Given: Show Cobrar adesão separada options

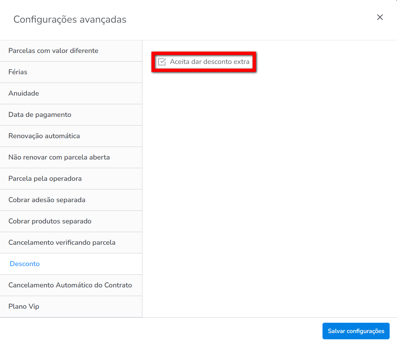Looking at the screenshot, I should pyautogui.click(x=47, y=200).
